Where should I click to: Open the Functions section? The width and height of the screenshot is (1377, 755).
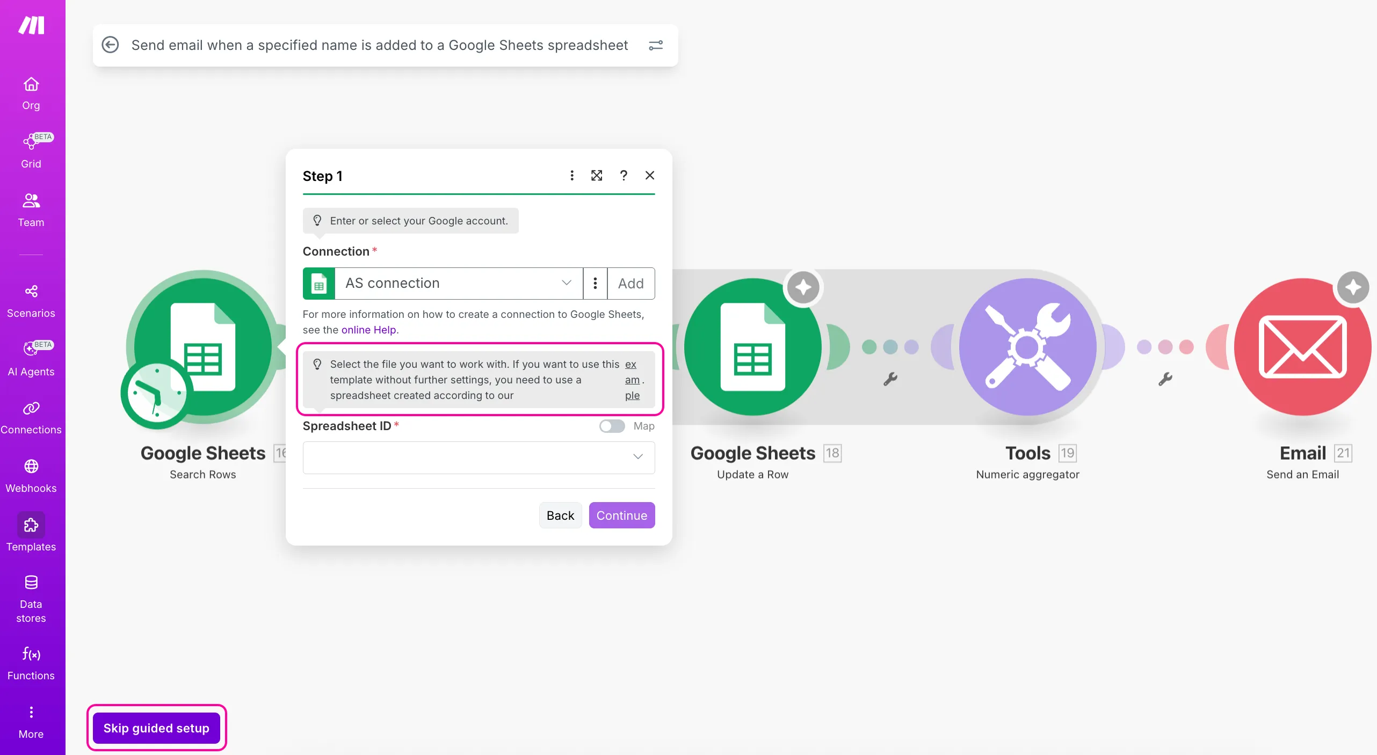[31, 663]
